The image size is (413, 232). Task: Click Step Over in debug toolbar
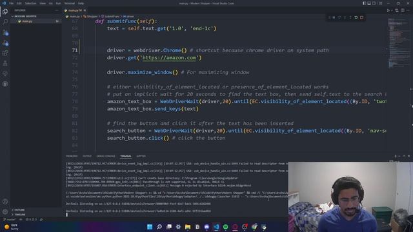pyautogui.click(x=339, y=17)
